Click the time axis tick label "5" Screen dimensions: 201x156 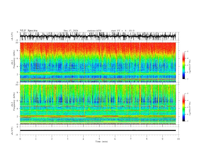pos(99,139)
